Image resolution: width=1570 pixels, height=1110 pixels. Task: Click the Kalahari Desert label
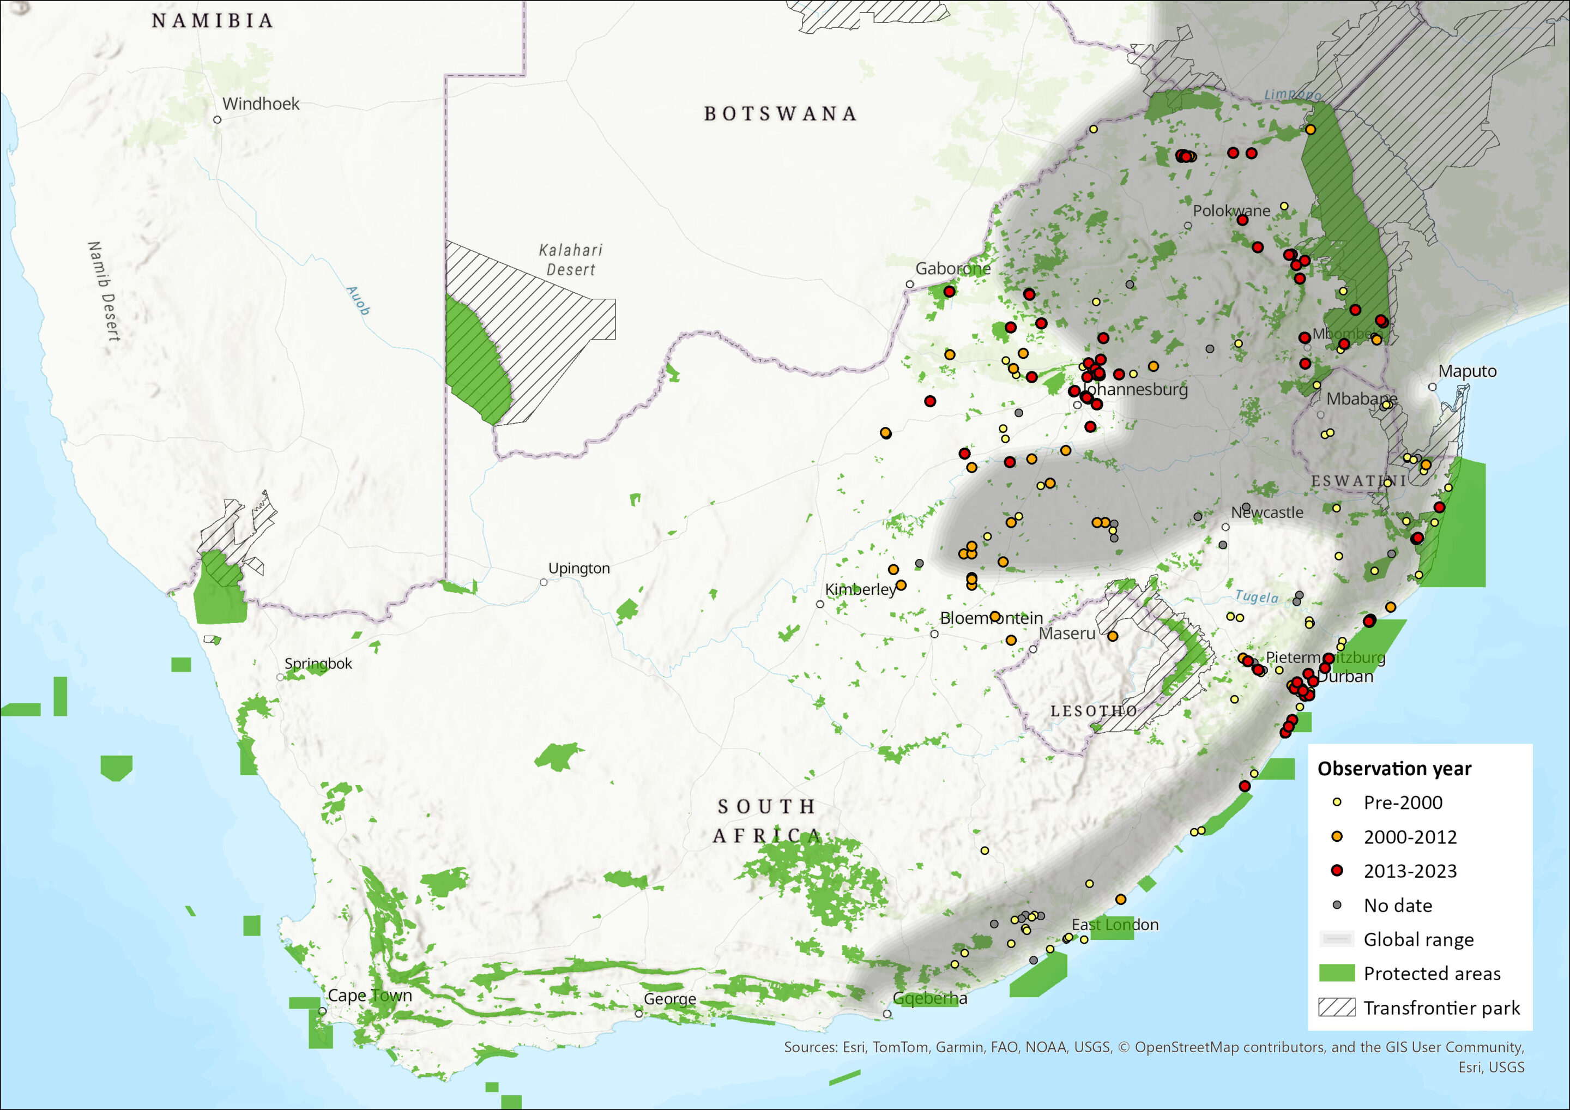tap(570, 260)
